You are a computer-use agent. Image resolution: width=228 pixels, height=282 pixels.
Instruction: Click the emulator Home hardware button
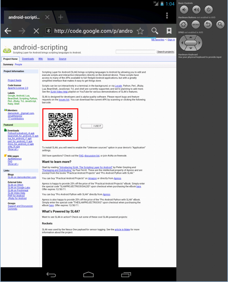pyautogui.click(x=183, y=24)
